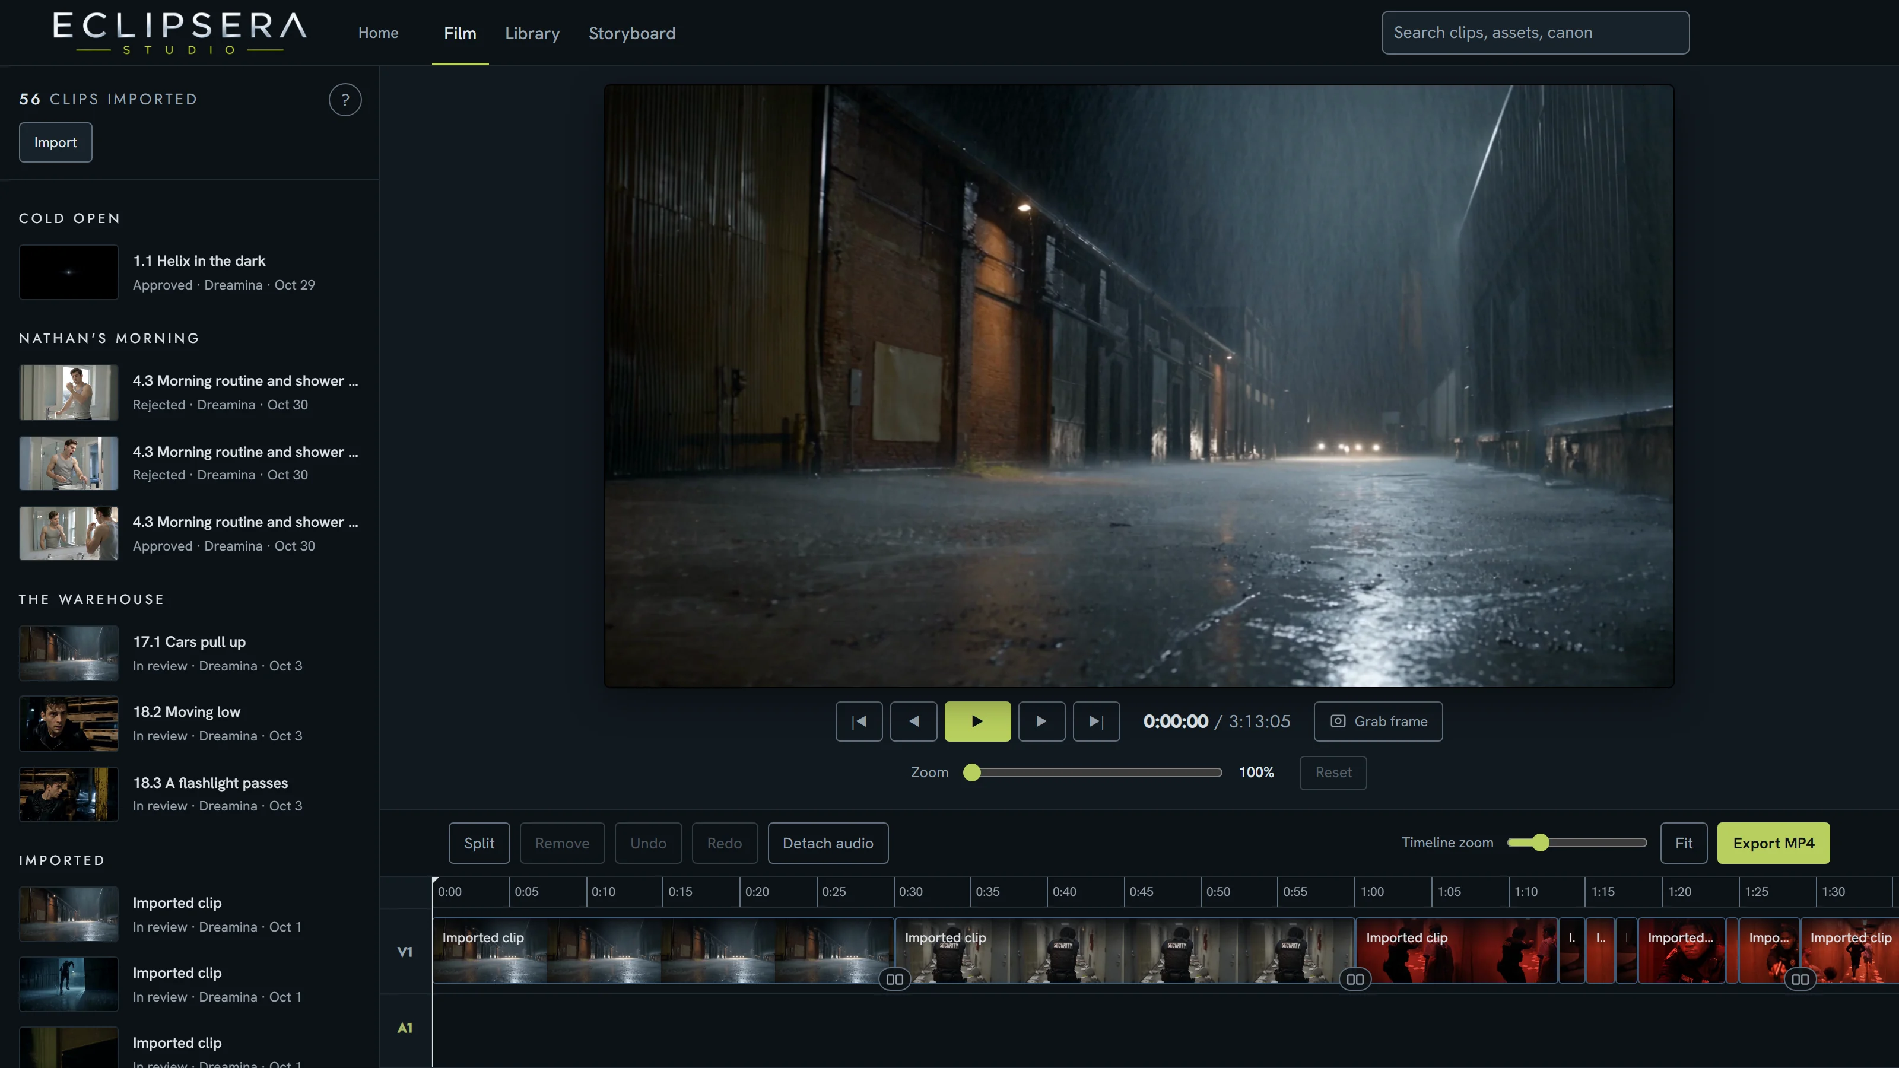Screen dimensions: 1899x1068
Task: Select 18.2 Moving low clip thumbnail
Action: (69, 723)
